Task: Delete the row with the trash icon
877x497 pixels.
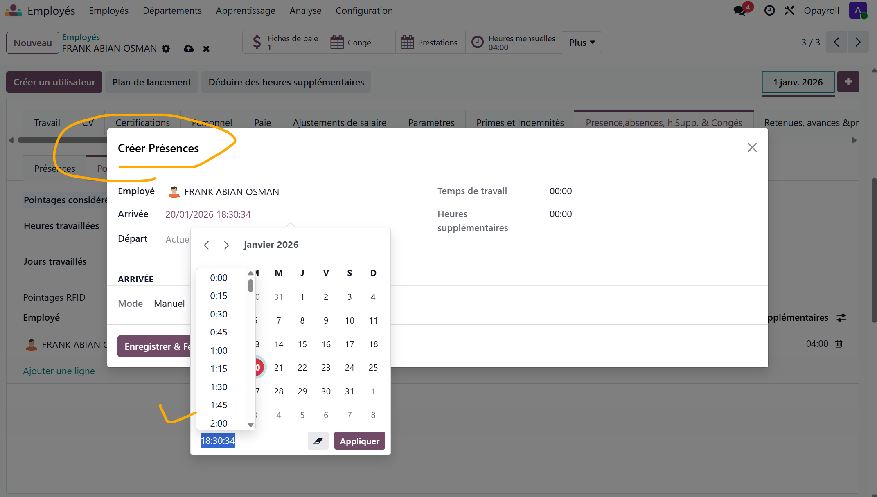Action: click(839, 344)
